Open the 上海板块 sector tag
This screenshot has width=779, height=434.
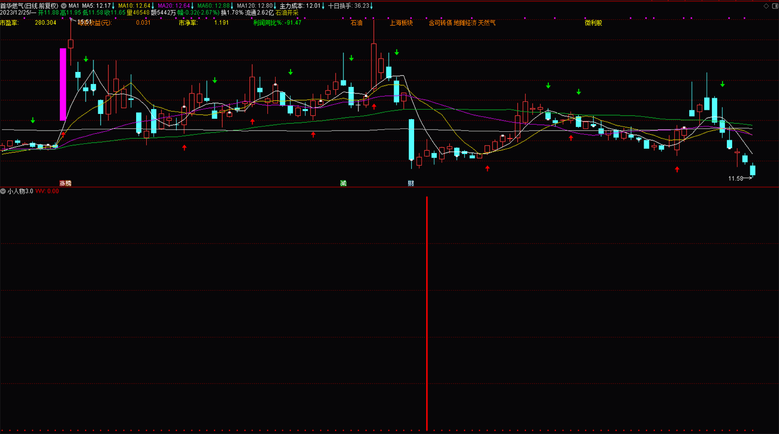(x=401, y=23)
